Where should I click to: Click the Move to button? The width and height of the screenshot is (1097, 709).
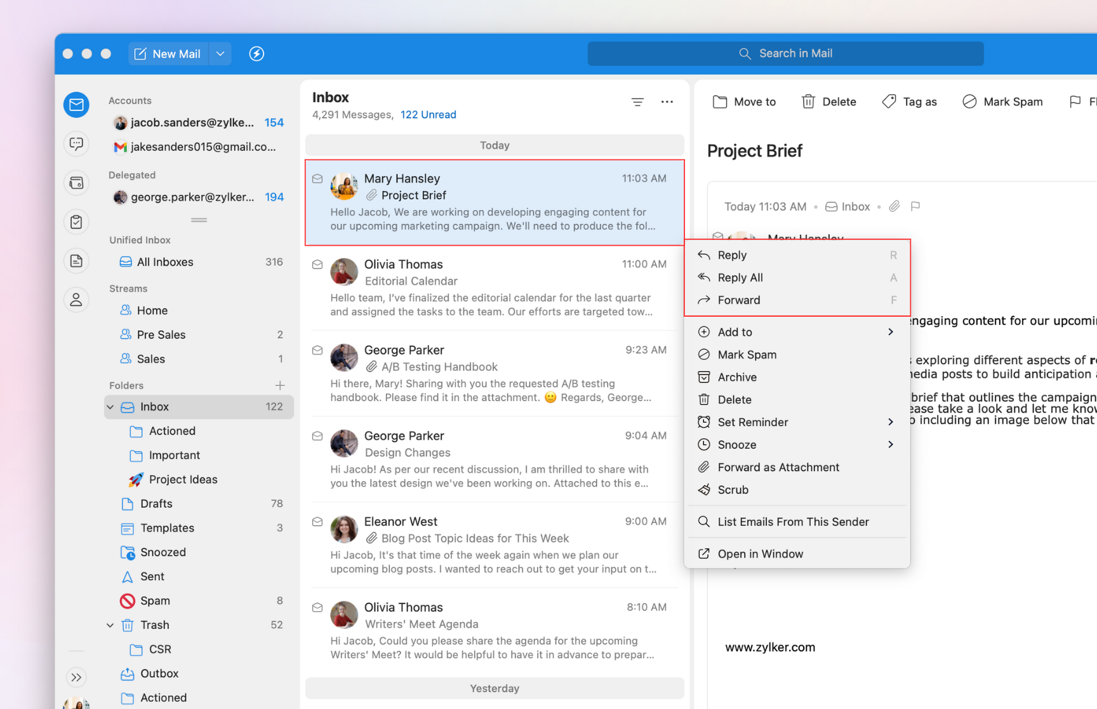click(744, 102)
